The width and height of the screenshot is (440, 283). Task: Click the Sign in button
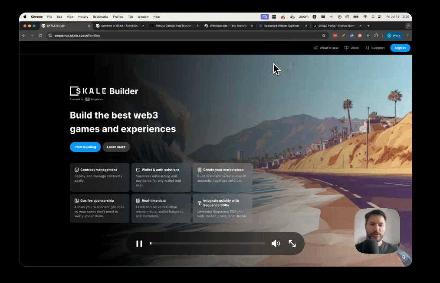(x=400, y=48)
